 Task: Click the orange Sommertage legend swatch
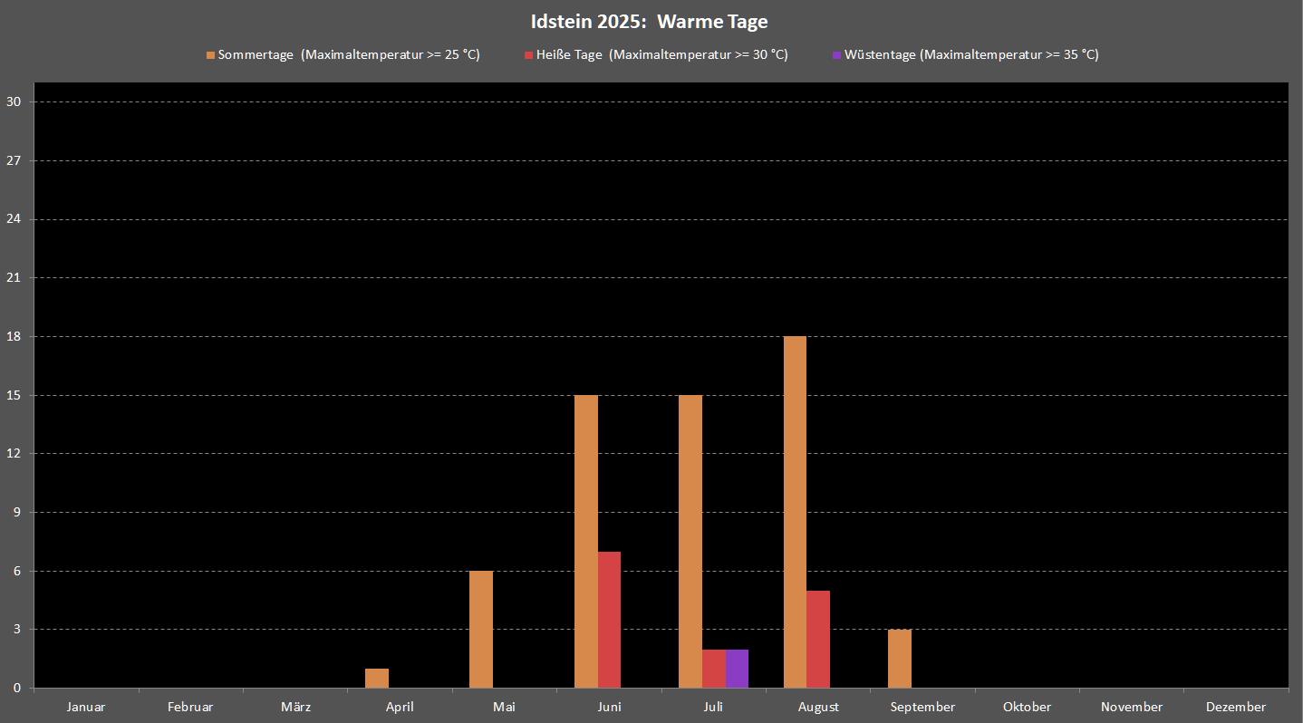click(x=210, y=55)
